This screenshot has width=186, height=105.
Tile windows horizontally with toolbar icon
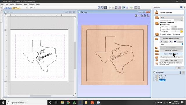(135, 8)
